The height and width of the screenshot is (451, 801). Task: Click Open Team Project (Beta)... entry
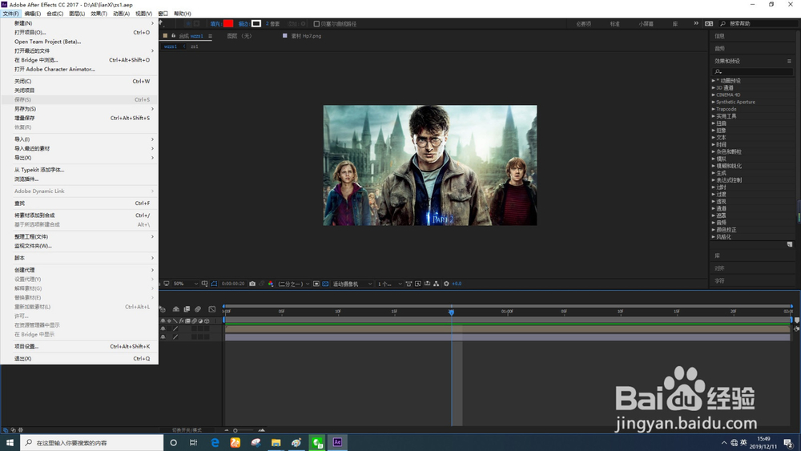point(79,42)
